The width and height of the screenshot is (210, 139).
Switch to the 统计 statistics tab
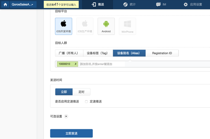pos(129,5)
